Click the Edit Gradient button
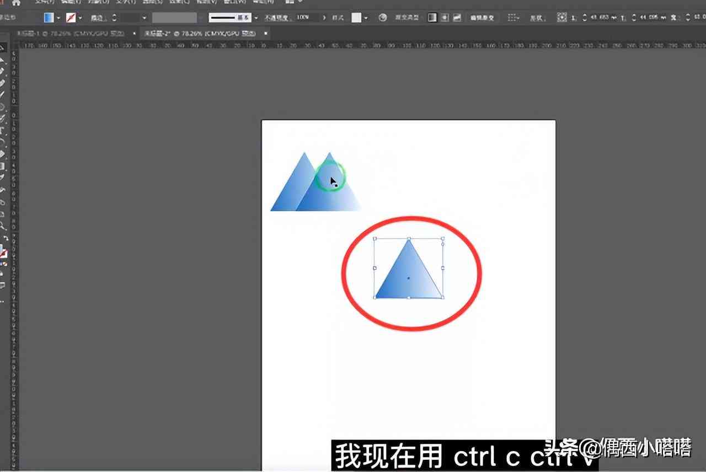The image size is (706, 472). 482,18
